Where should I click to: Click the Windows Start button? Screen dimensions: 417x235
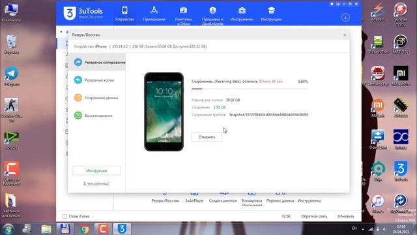click(8, 229)
